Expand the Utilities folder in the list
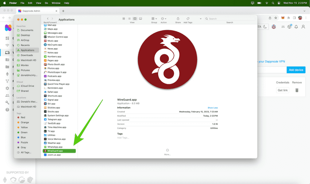 [x=51, y=135]
